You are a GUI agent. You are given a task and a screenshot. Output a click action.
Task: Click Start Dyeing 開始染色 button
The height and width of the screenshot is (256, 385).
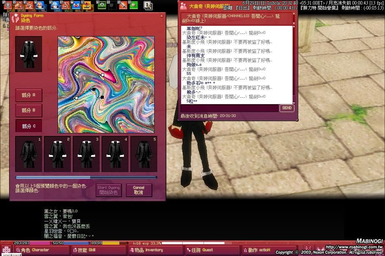(x=108, y=190)
